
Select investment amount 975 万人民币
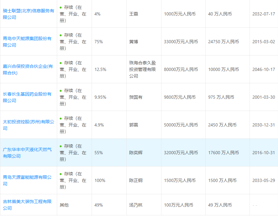pos(221,97)
